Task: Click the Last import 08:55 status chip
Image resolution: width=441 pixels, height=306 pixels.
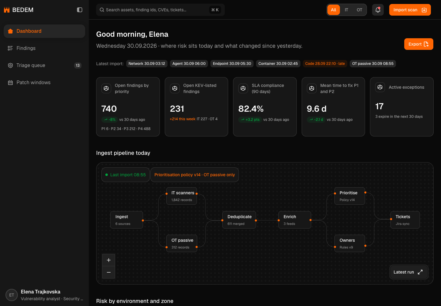Action: 126,175
